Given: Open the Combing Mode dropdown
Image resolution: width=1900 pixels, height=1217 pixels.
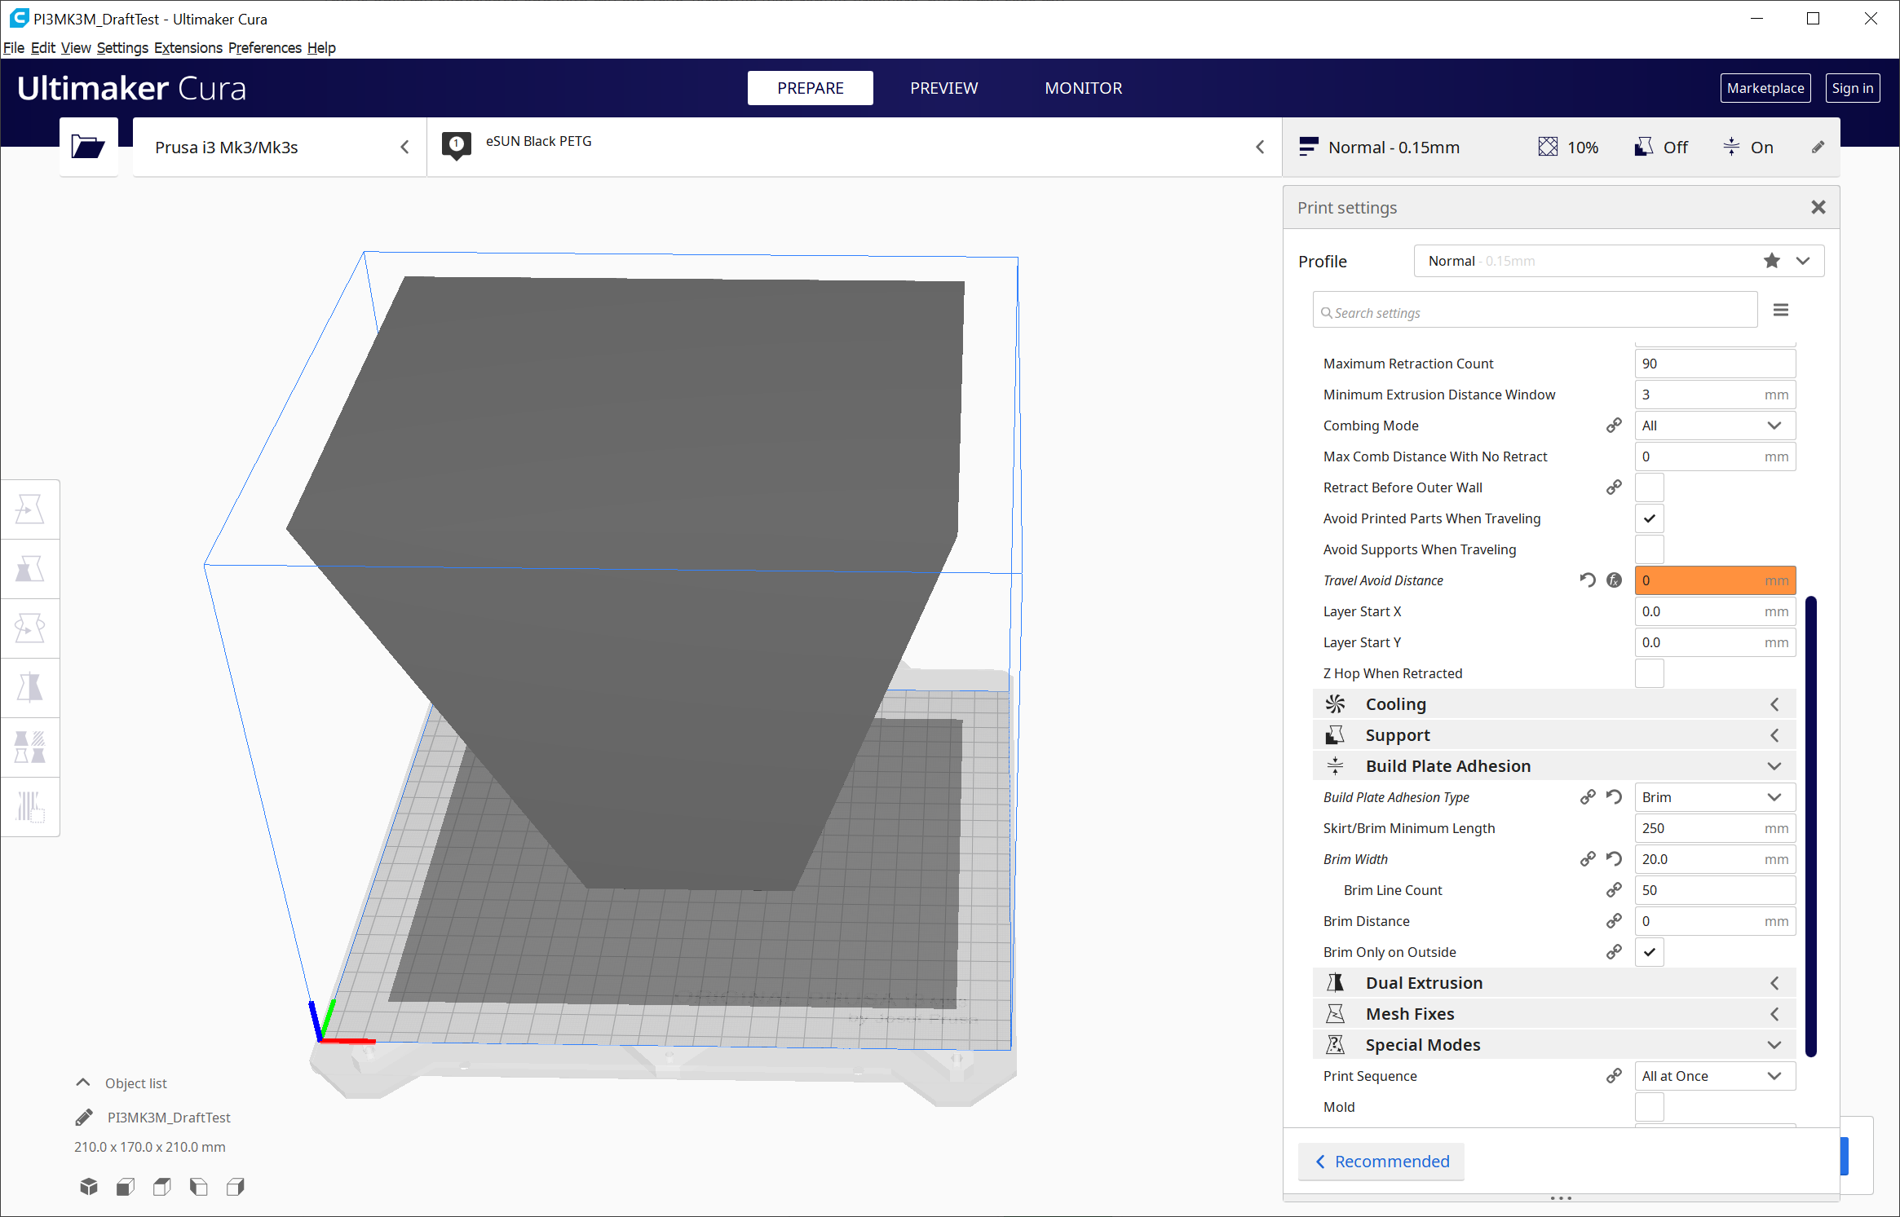Looking at the screenshot, I should (x=1714, y=426).
